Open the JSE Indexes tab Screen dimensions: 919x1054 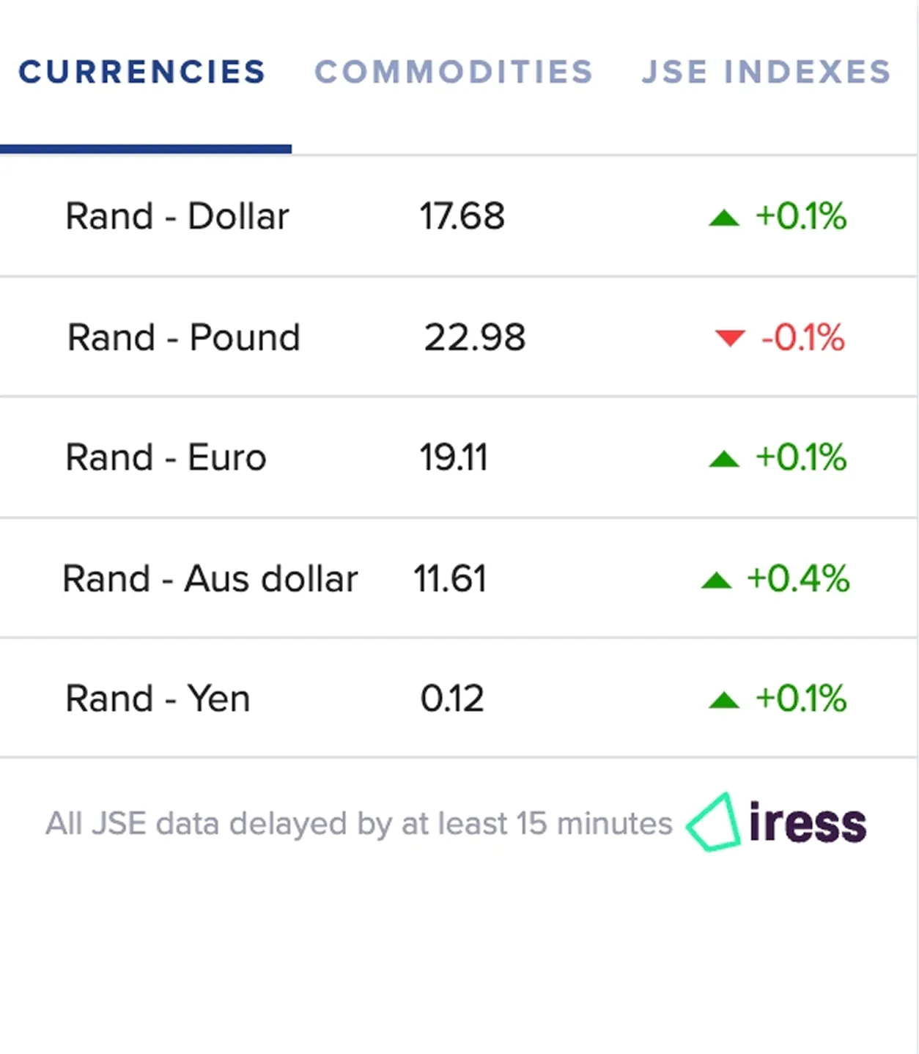[x=766, y=72]
